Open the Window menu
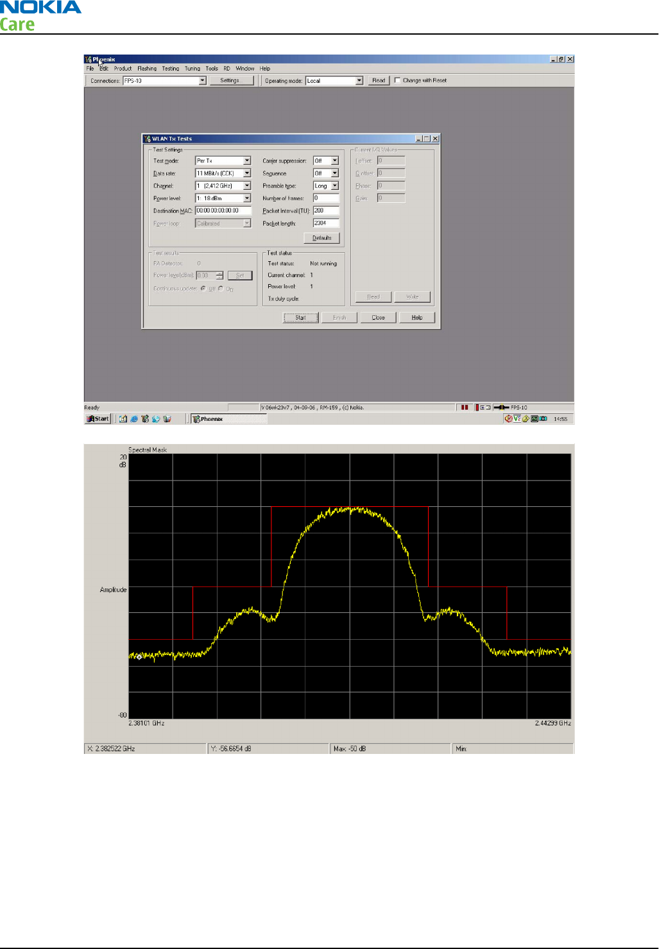 [x=245, y=69]
